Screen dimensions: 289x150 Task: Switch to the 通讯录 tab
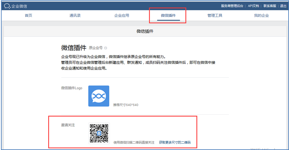[x=75, y=16]
